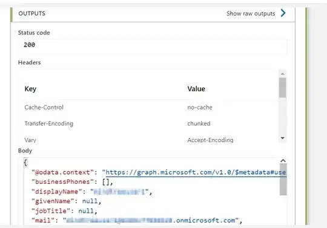This screenshot has width=327, height=228.
Task: Click the Value column header
Action: point(196,89)
